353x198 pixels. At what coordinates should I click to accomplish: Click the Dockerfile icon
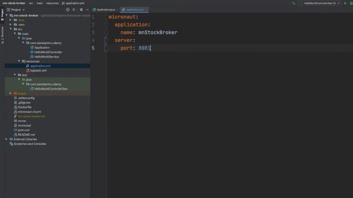point(15,107)
